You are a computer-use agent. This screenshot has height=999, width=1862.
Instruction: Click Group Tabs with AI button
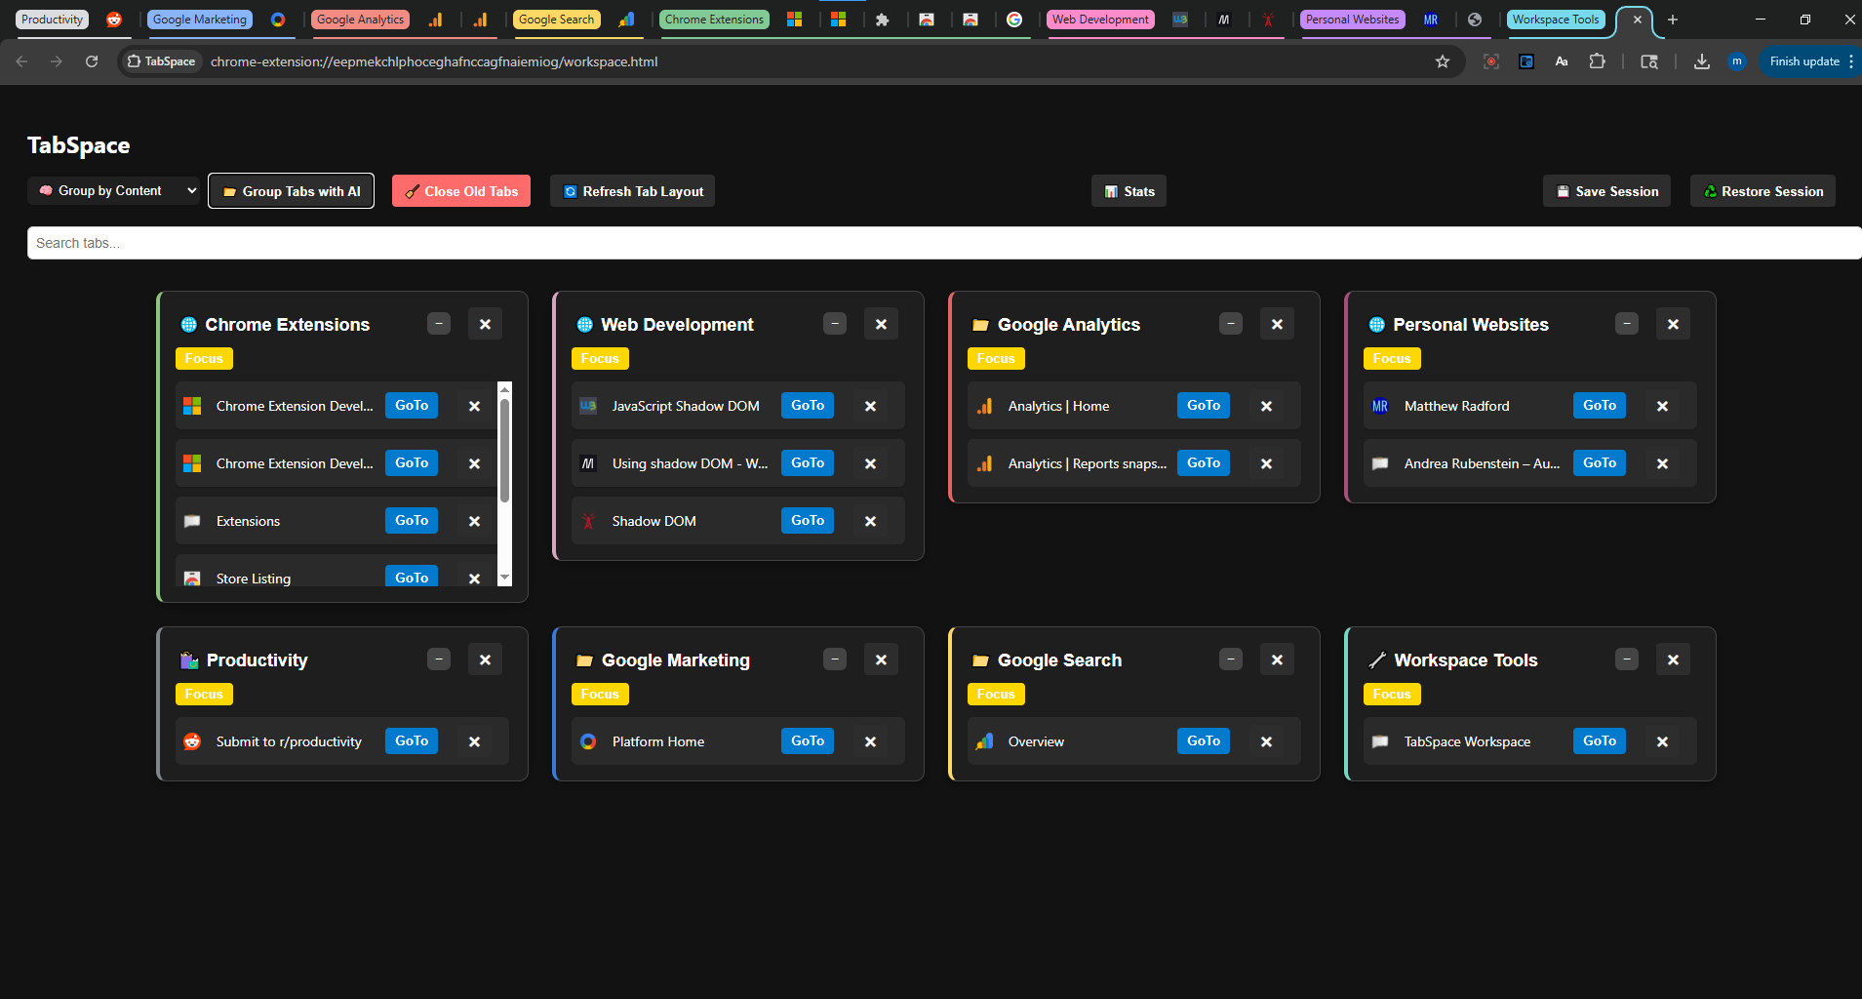tap(291, 191)
